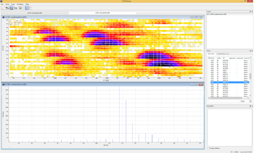Enable log intensity mode icon
The height and width of the screenshot is (153, 255).
pos(16,8)
